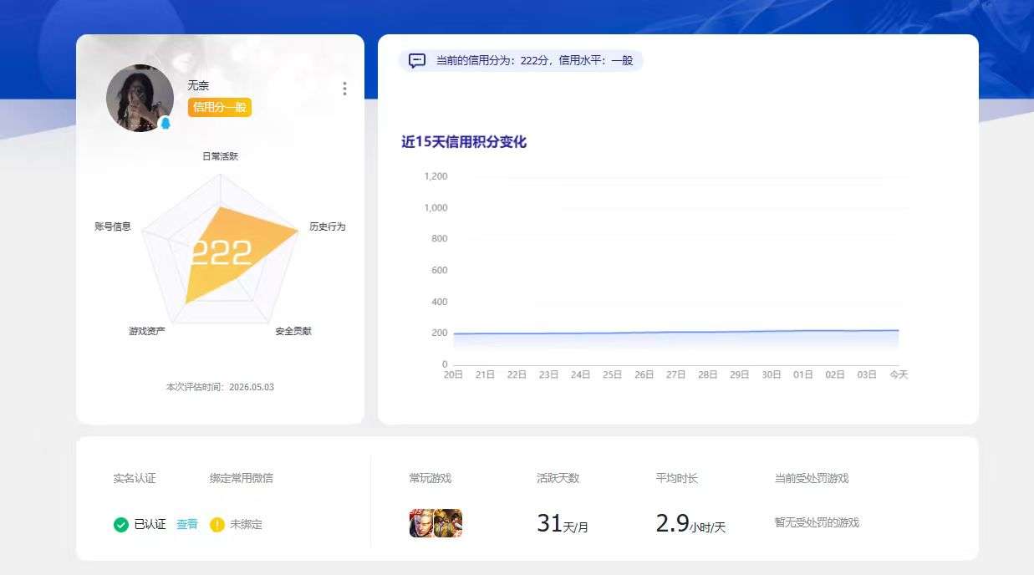Image resolution: width=1034 pixels, height=575 pixels.
Task: Click the yellow warning icon beside 未绑定
Action: coord(217,524)
